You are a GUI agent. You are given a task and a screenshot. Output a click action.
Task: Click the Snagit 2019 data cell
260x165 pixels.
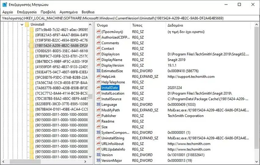click(176, 60)
